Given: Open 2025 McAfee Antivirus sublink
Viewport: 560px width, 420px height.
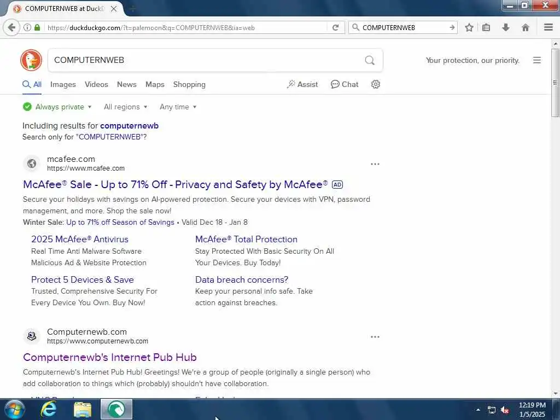Looking at the screenshot, I should pyautogui.click(x=80, y=240).
